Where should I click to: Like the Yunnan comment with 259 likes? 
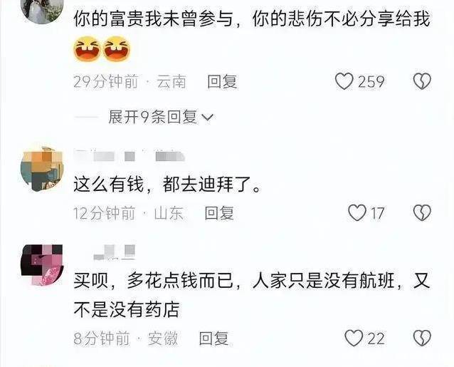(x=344, y=81)
